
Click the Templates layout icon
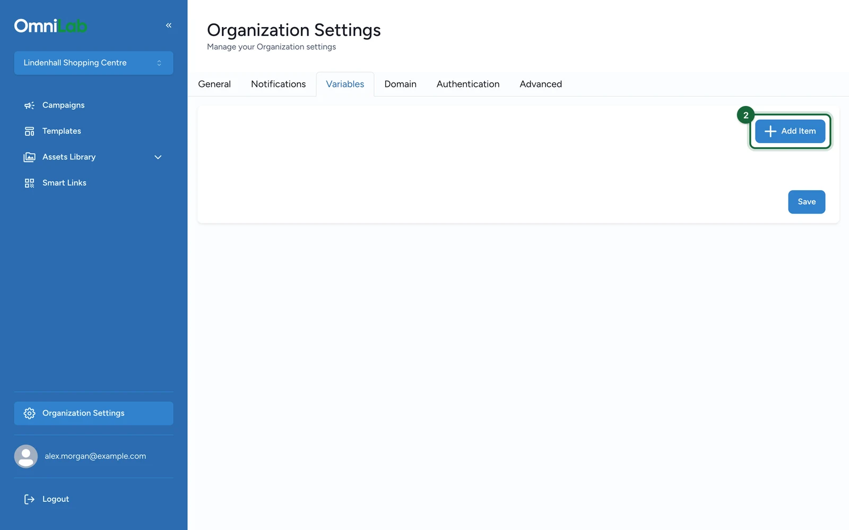pyautogui.click(x=29, y=131)
